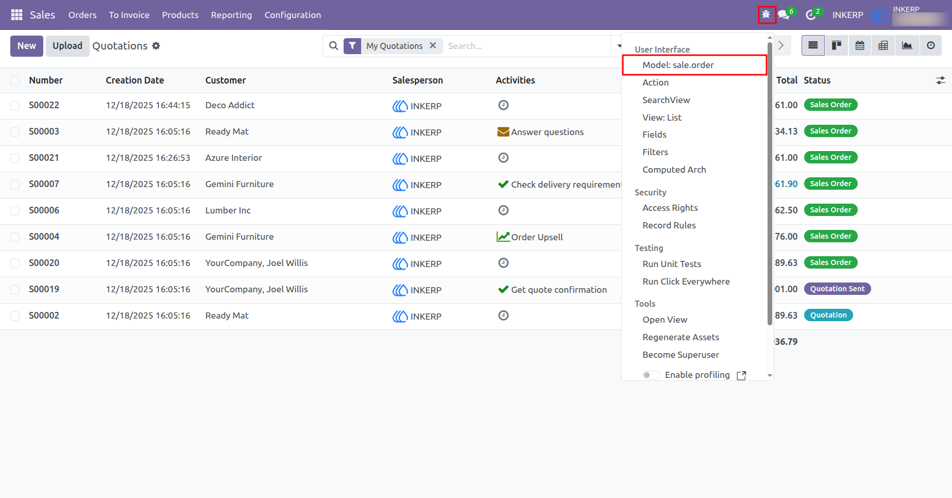Expand the search options dropdown arrow
The width and height of the screenshot is (952, 498).
click(x=619, y=46)
